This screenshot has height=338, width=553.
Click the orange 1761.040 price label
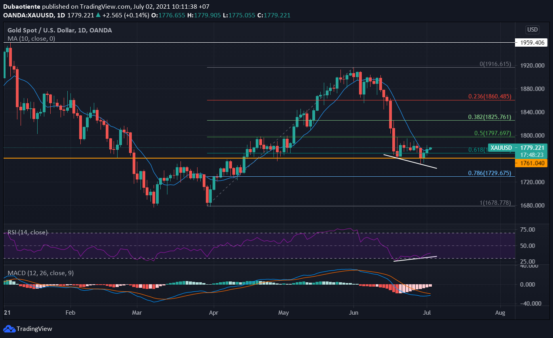(x=531, y=163)
